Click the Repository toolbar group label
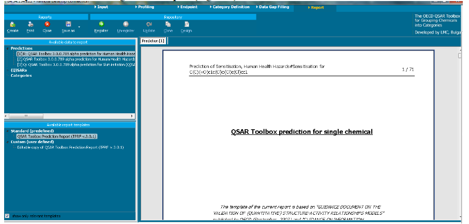The height and width of the screenshot is (224, 469). (173, 18)
